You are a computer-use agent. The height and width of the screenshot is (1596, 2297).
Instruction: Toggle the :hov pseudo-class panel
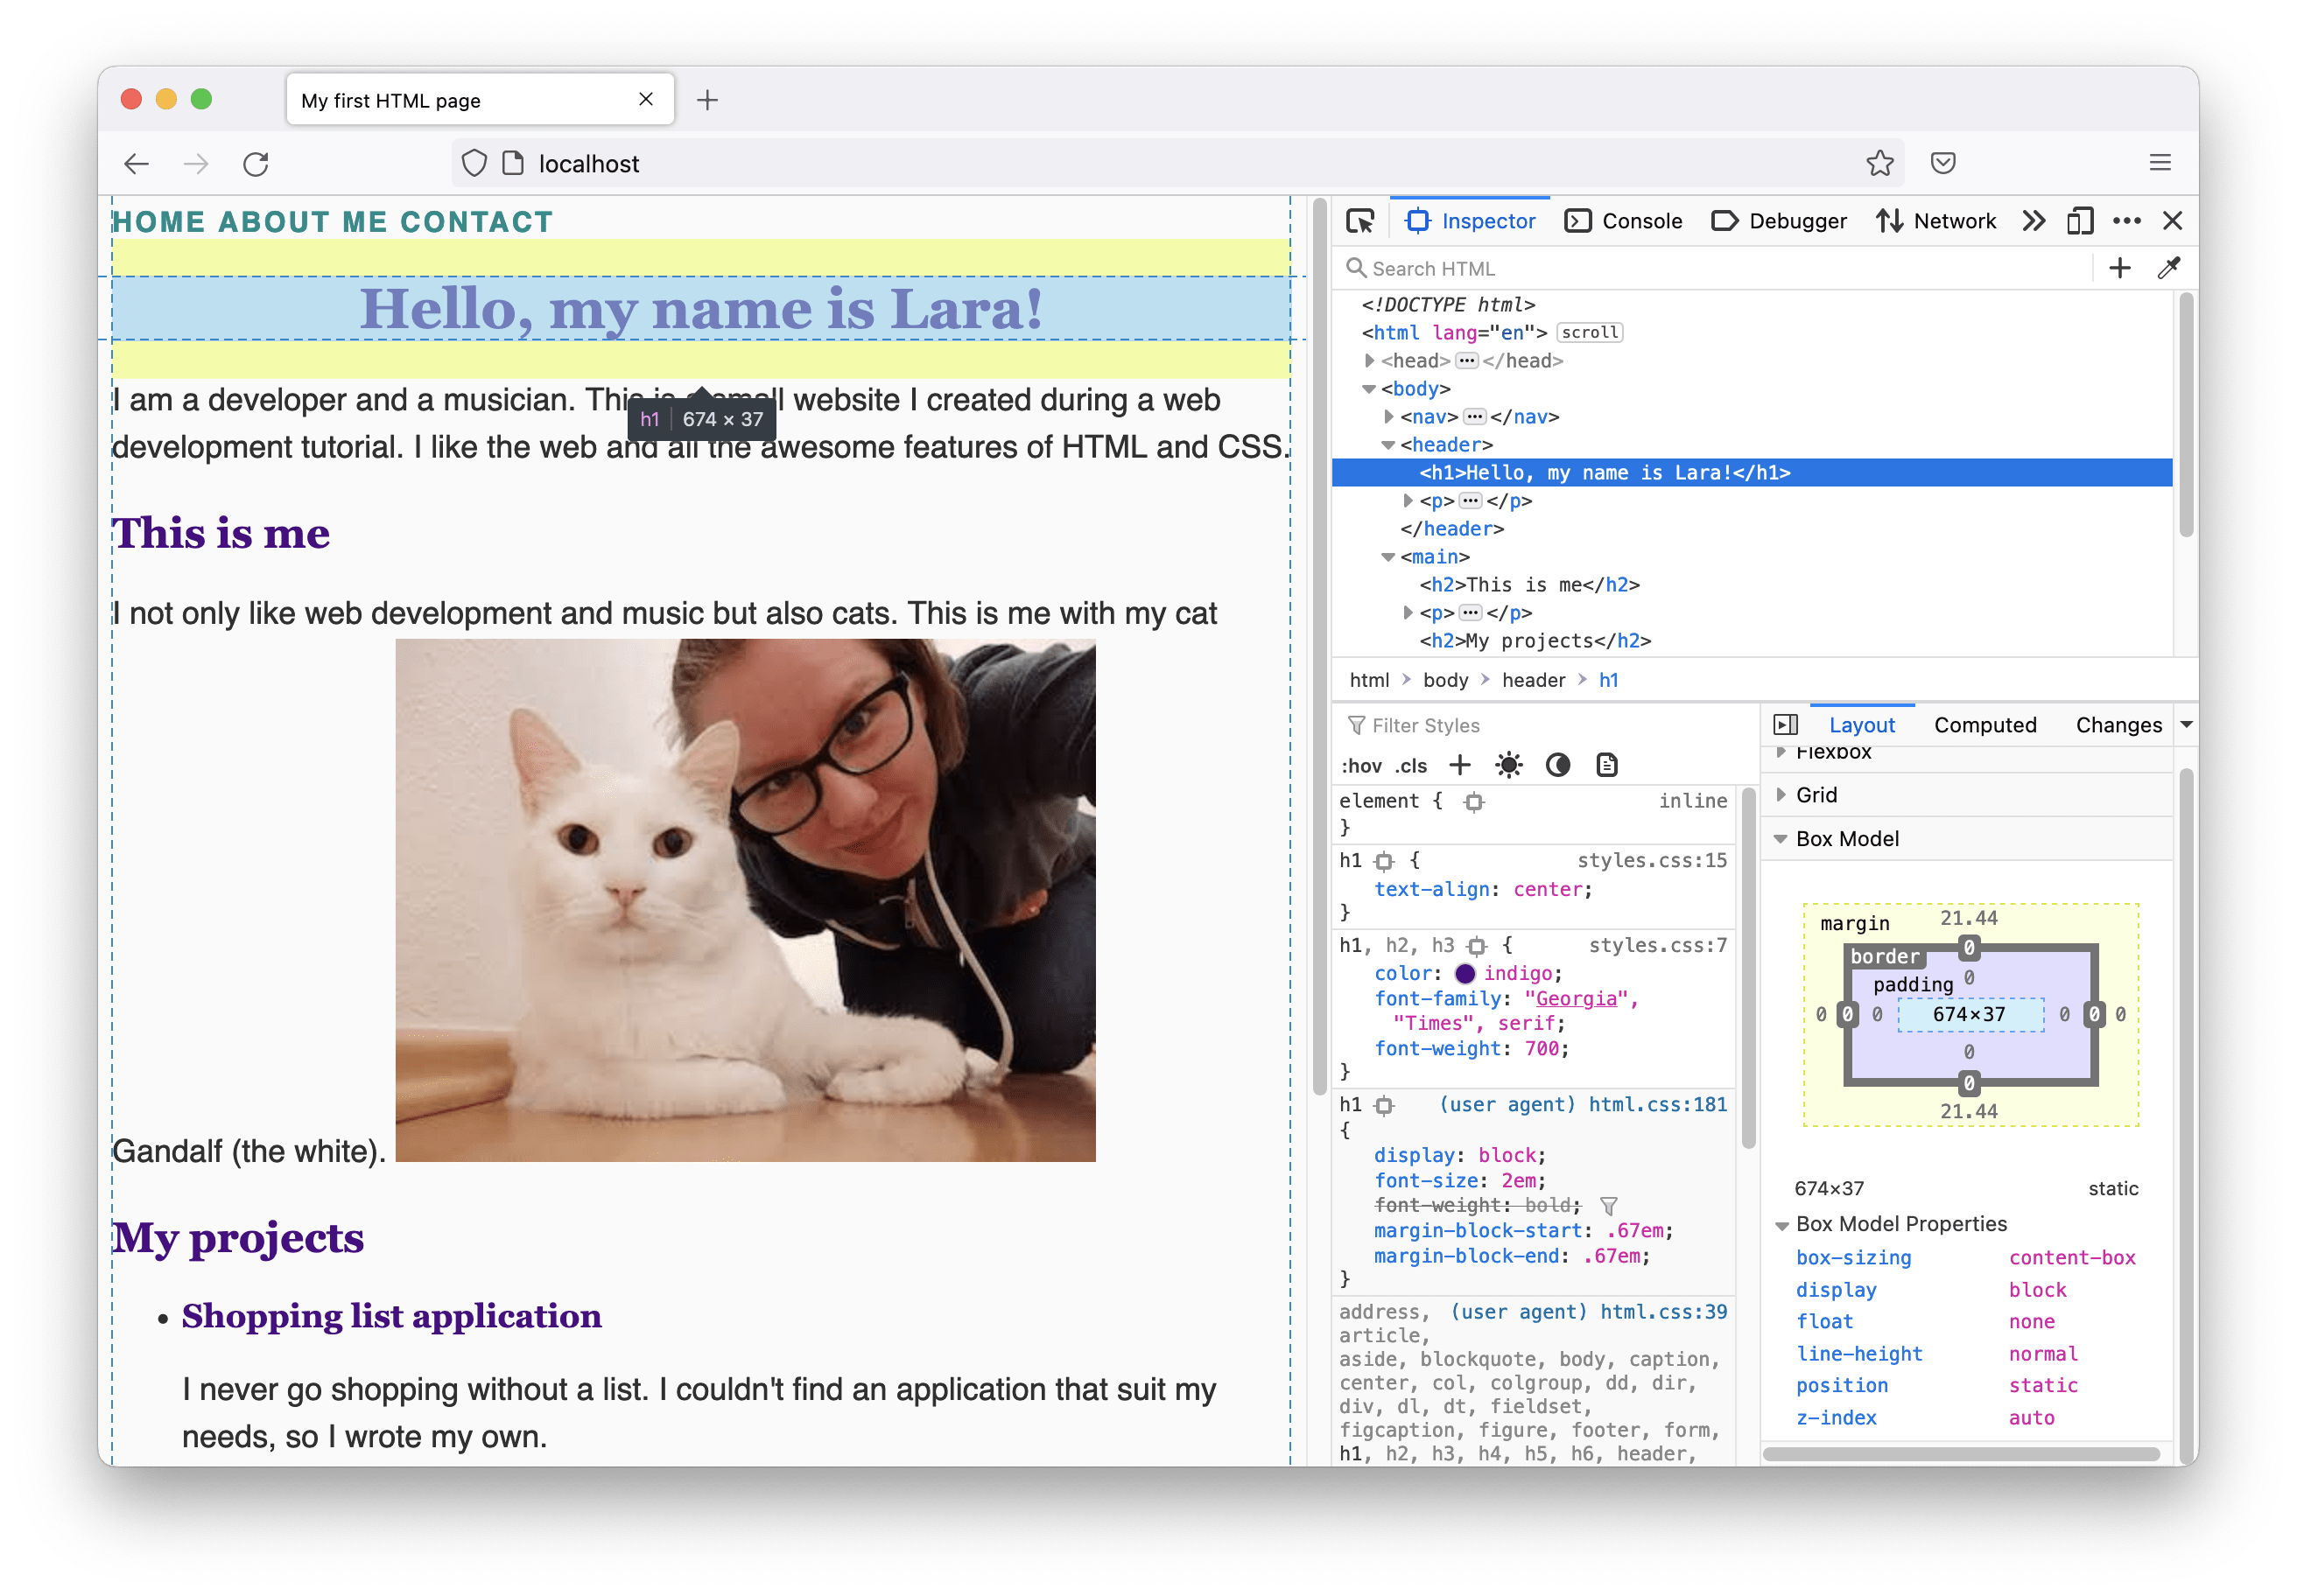(x=1363, y=765)
